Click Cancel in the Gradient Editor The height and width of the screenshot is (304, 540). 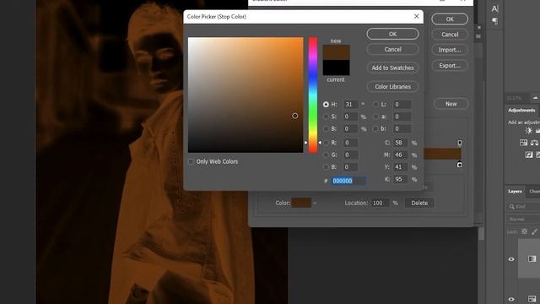click(x=450, y=35)
